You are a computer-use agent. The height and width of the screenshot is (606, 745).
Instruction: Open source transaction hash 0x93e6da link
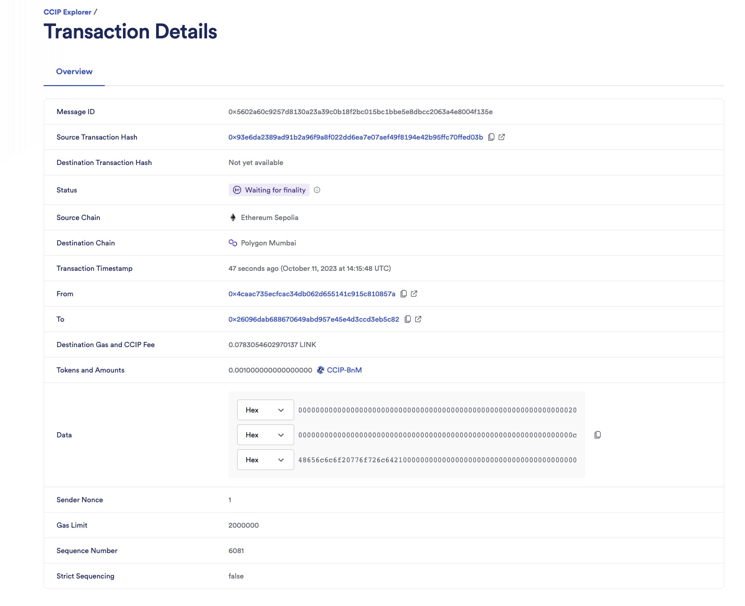(356, 137)
